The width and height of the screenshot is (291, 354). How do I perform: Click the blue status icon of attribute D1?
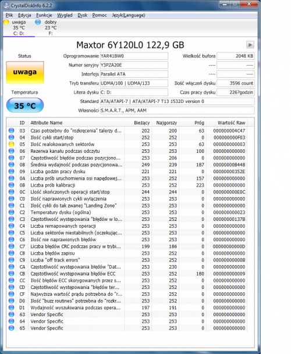point(11,307)
